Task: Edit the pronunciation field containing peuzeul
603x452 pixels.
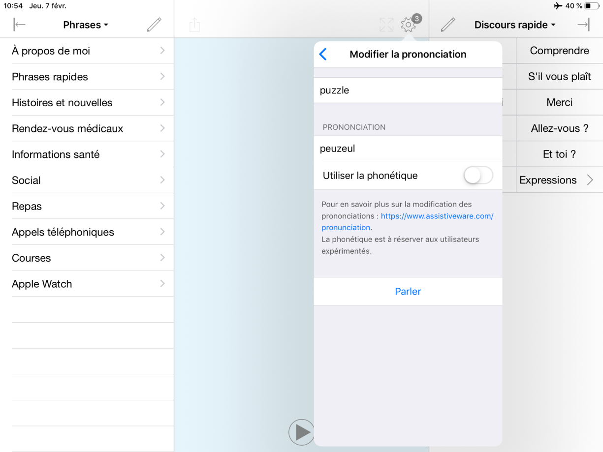Action: click(x=408, y=149)
